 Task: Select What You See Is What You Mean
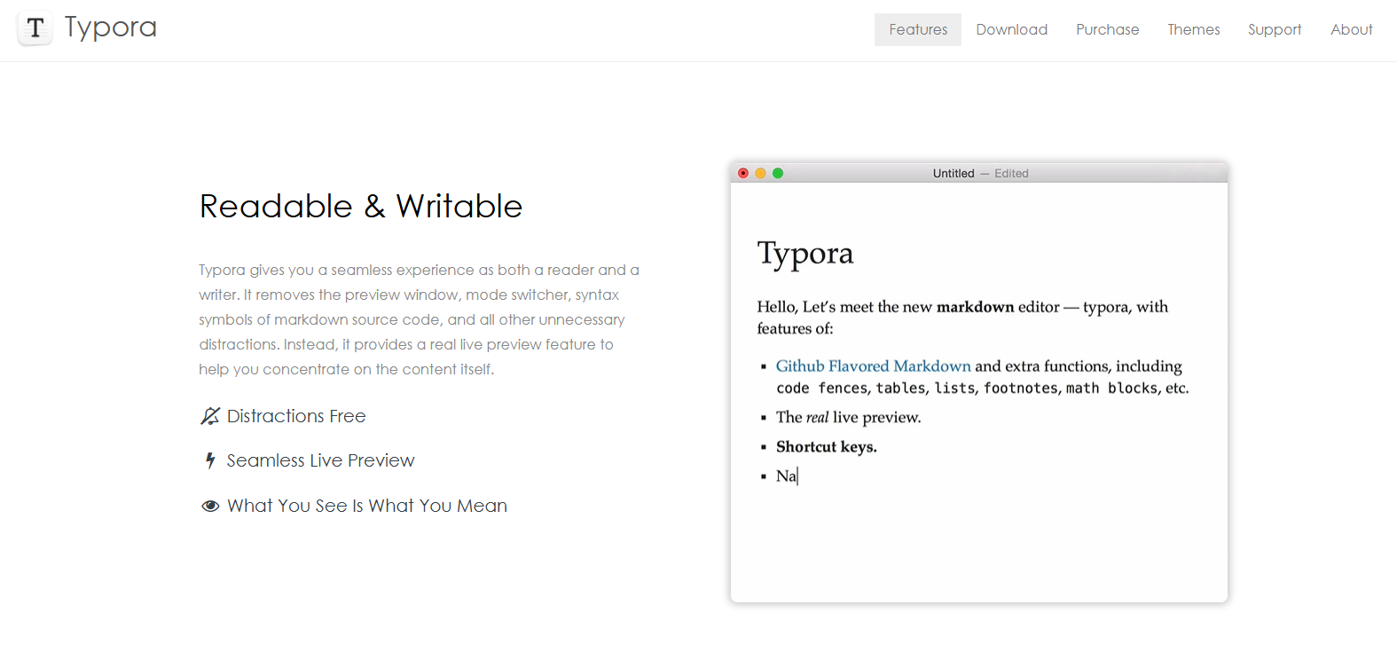tap(367, 506)
